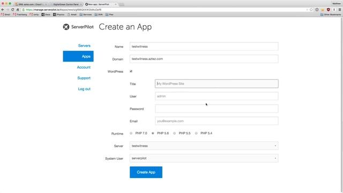Go back with the browser back arrow
Image resolution: width=343 pixels, height=193 pixels.
[x=3, y=10]
